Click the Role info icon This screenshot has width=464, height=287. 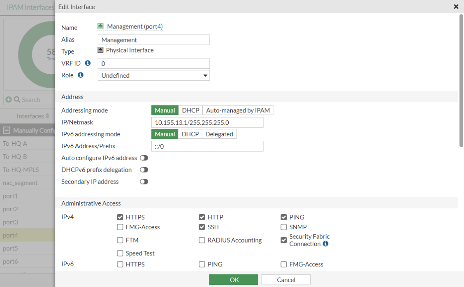[81, 75]
